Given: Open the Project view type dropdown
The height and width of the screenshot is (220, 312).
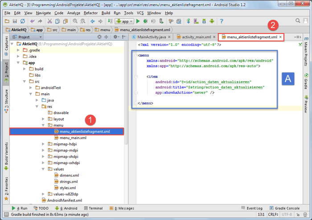Looking at the screenshot, I should [27, 37].
